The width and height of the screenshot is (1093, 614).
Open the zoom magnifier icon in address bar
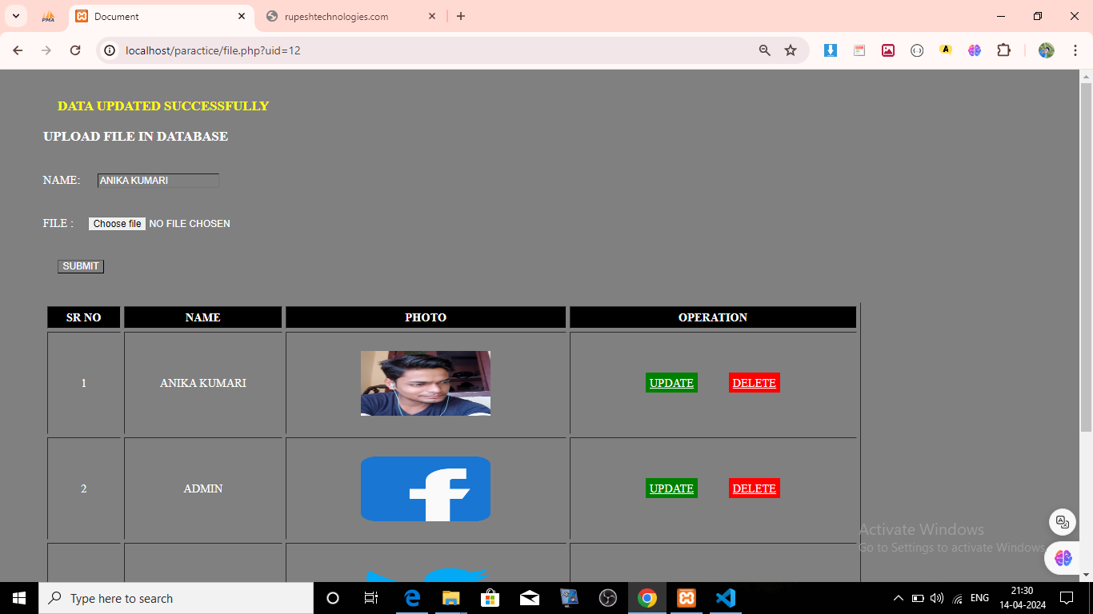point(765,50)
